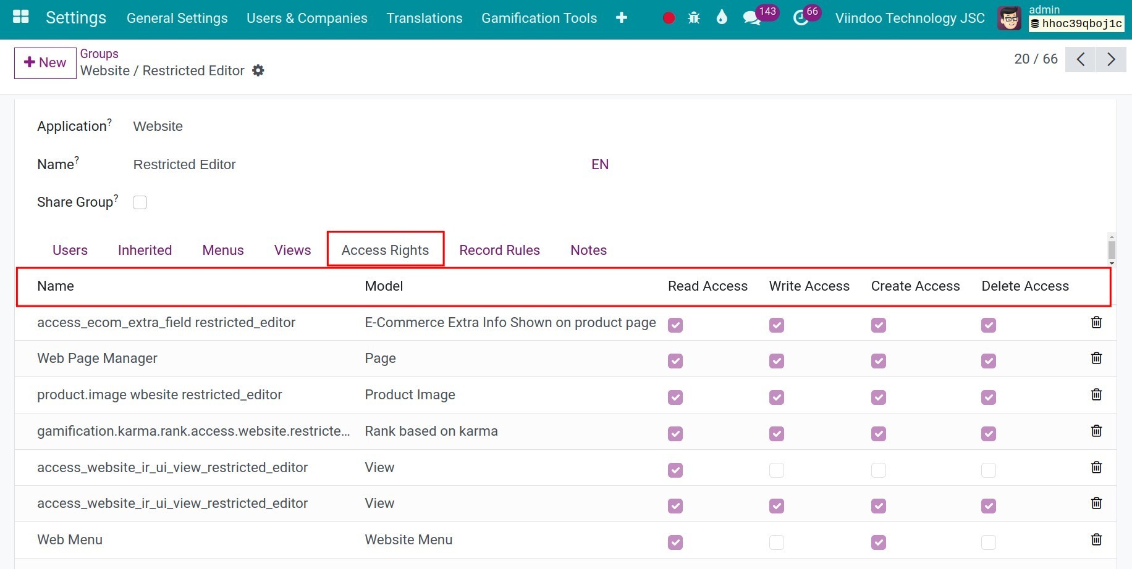Screen dimensions: 1132x569
Task: Switch to the Views tab
Action: tap(293, 250)
